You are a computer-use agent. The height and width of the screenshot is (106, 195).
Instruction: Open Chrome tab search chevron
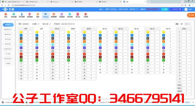pos(182,2)
